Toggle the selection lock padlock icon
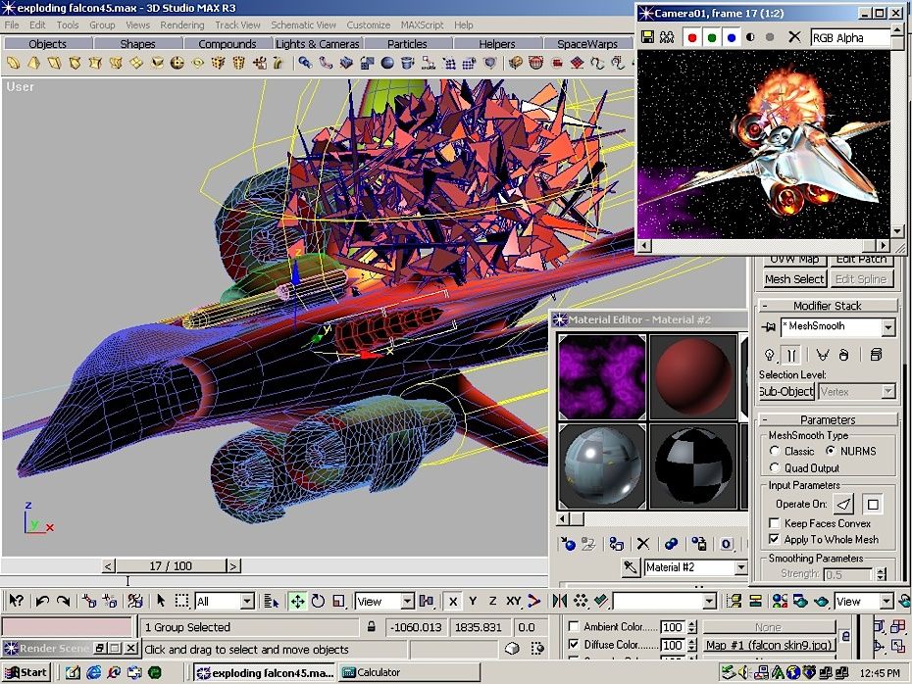This screenshot has width=912, height=684. pyautogui.click(x=371, y=627)
